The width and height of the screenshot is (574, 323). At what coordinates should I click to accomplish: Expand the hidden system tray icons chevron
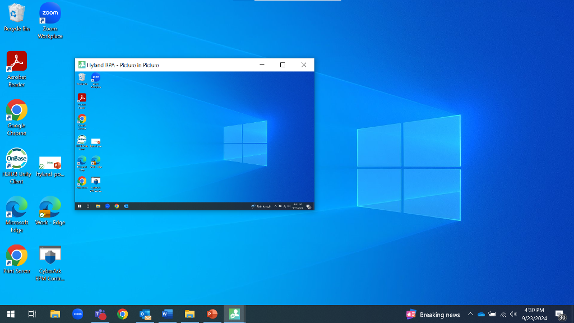(470, 315)
